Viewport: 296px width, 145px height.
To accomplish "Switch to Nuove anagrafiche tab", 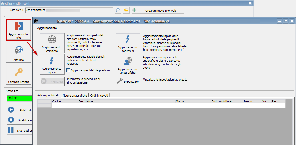I will click(75, 95).
